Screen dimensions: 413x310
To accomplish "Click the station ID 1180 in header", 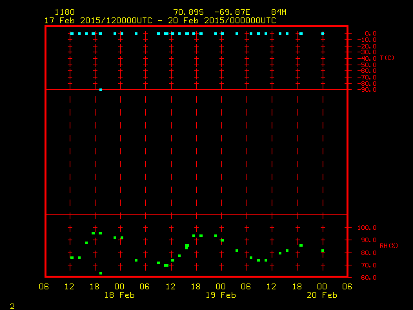I will point(65,12).
